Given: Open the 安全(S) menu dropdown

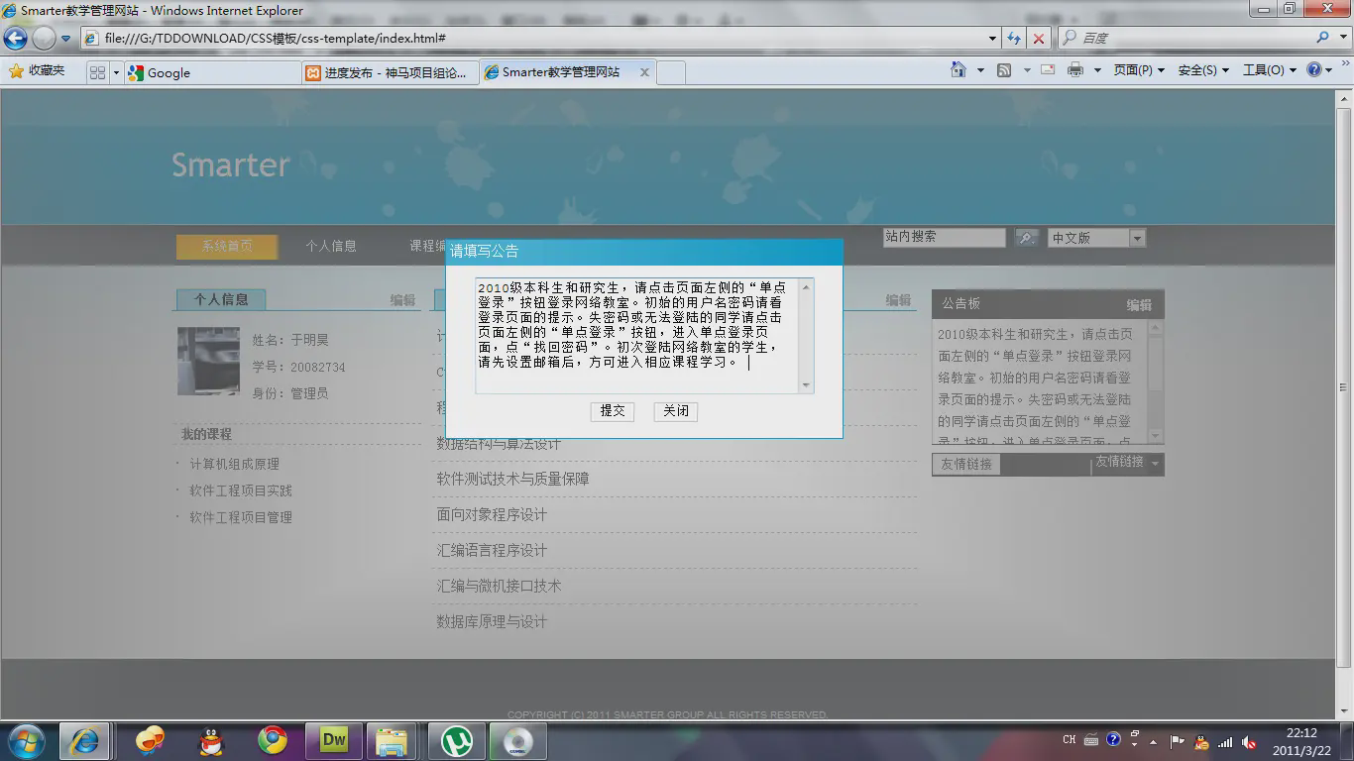Looking at the screenshot, I should tap(1202, 70).
